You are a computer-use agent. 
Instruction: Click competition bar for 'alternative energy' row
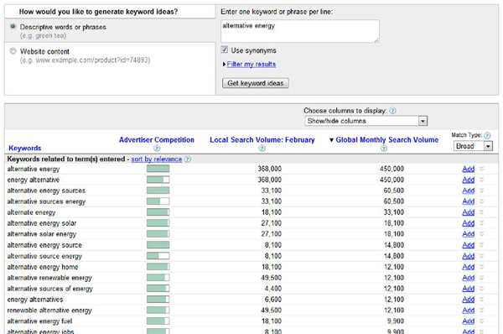(x=158, y=169)
